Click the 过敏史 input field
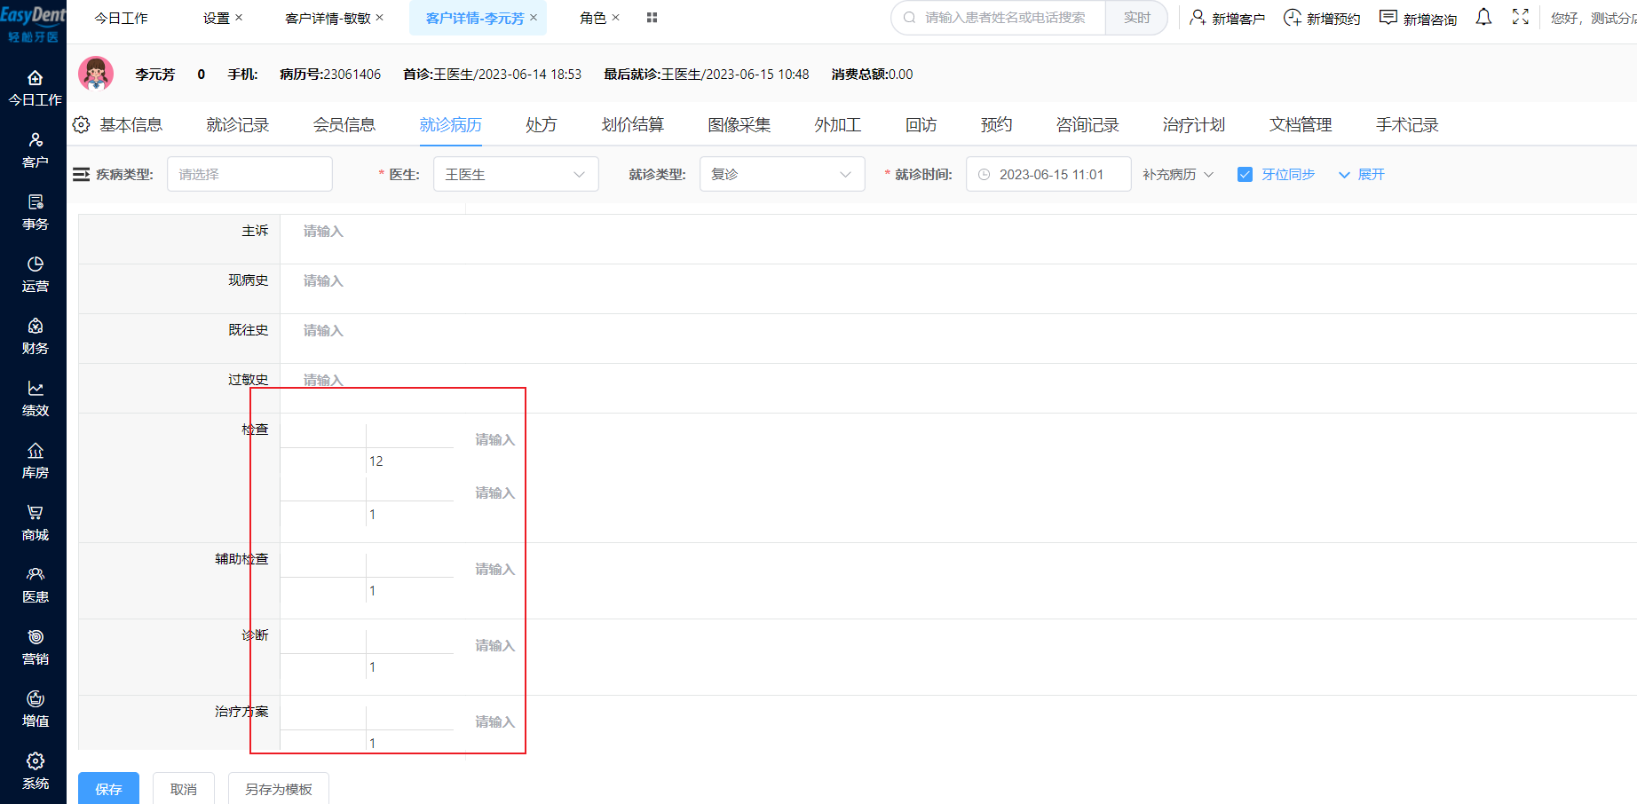1637x804 pixels. coord(959,388)
